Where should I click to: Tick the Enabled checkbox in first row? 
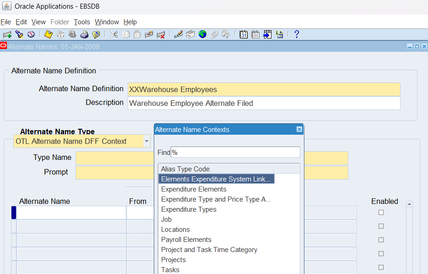(381, 213)
